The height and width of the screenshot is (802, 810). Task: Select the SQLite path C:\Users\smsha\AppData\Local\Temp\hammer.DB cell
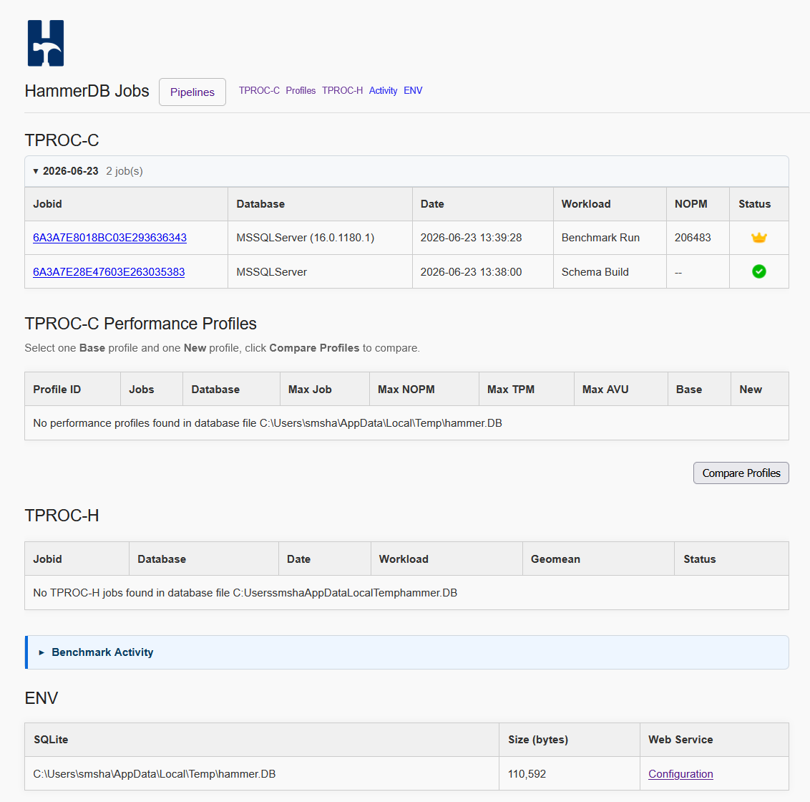[262, 773]
